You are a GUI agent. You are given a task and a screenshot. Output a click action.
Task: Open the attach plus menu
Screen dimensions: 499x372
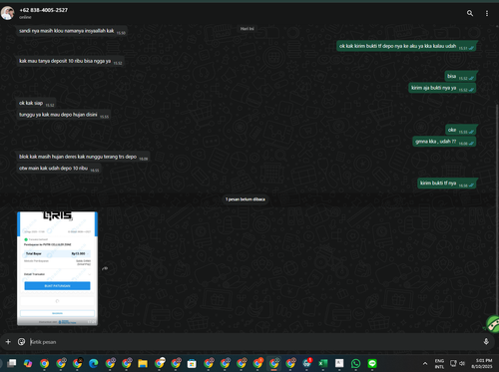click(8, 342)
